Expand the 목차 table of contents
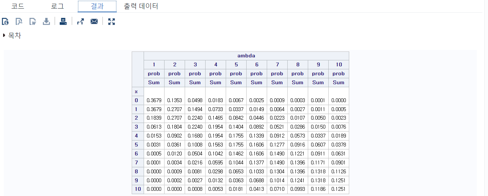The height and width of the screenshot is (196, 488). coord(12,36)
